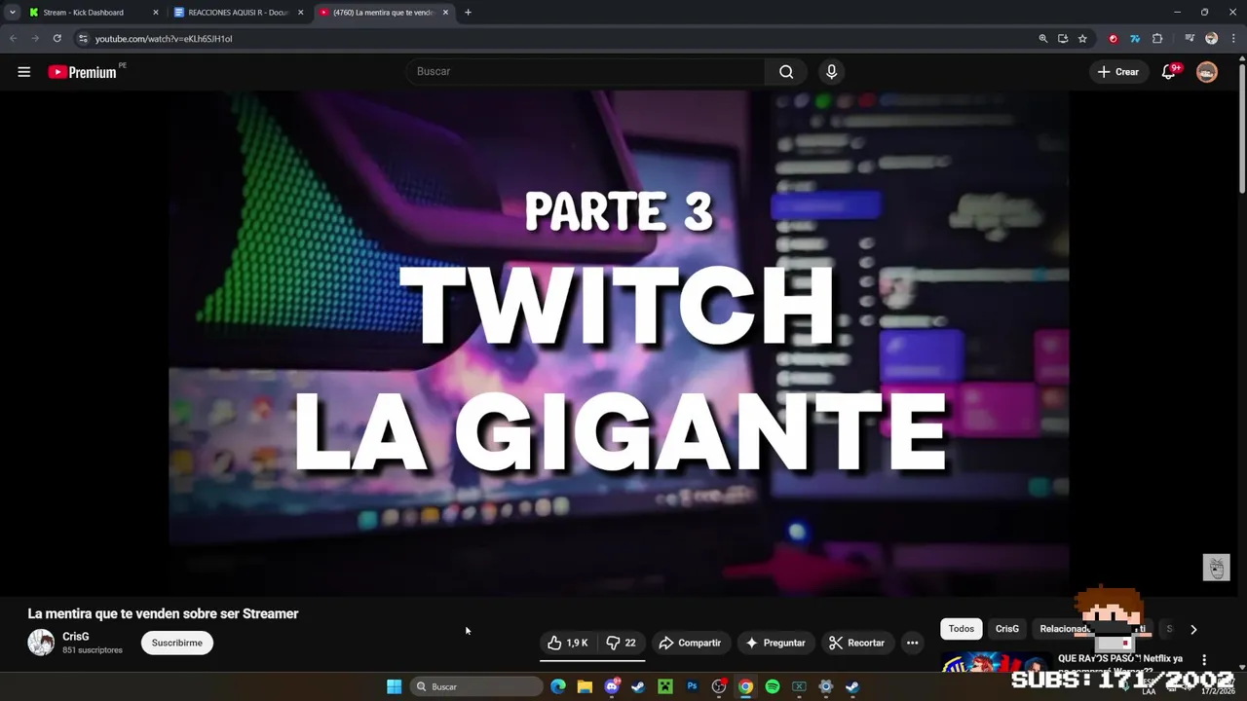The image size is (1247, 701).
Task: Open Photoshop from taskbar
Action: tap(692, 686)
